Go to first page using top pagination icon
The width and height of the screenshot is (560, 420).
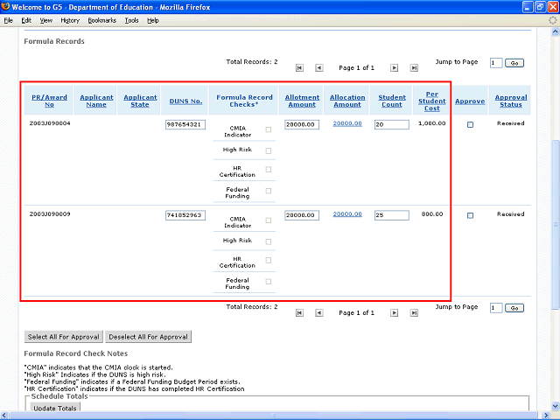(x=300, y=67)
